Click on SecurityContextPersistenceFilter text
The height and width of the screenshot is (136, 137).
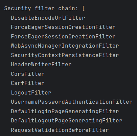pos(65,55)
